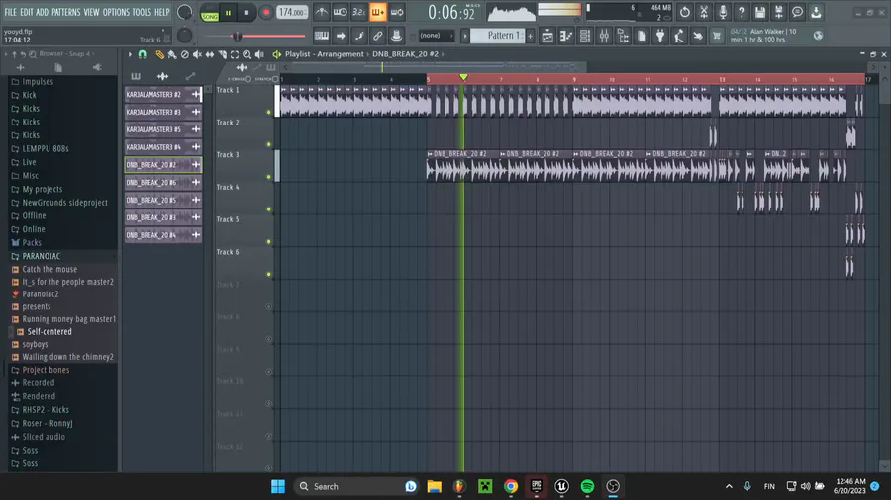Open the ADD menu
Viewport: 891px width, 500px height.
[x=42, y=12]
